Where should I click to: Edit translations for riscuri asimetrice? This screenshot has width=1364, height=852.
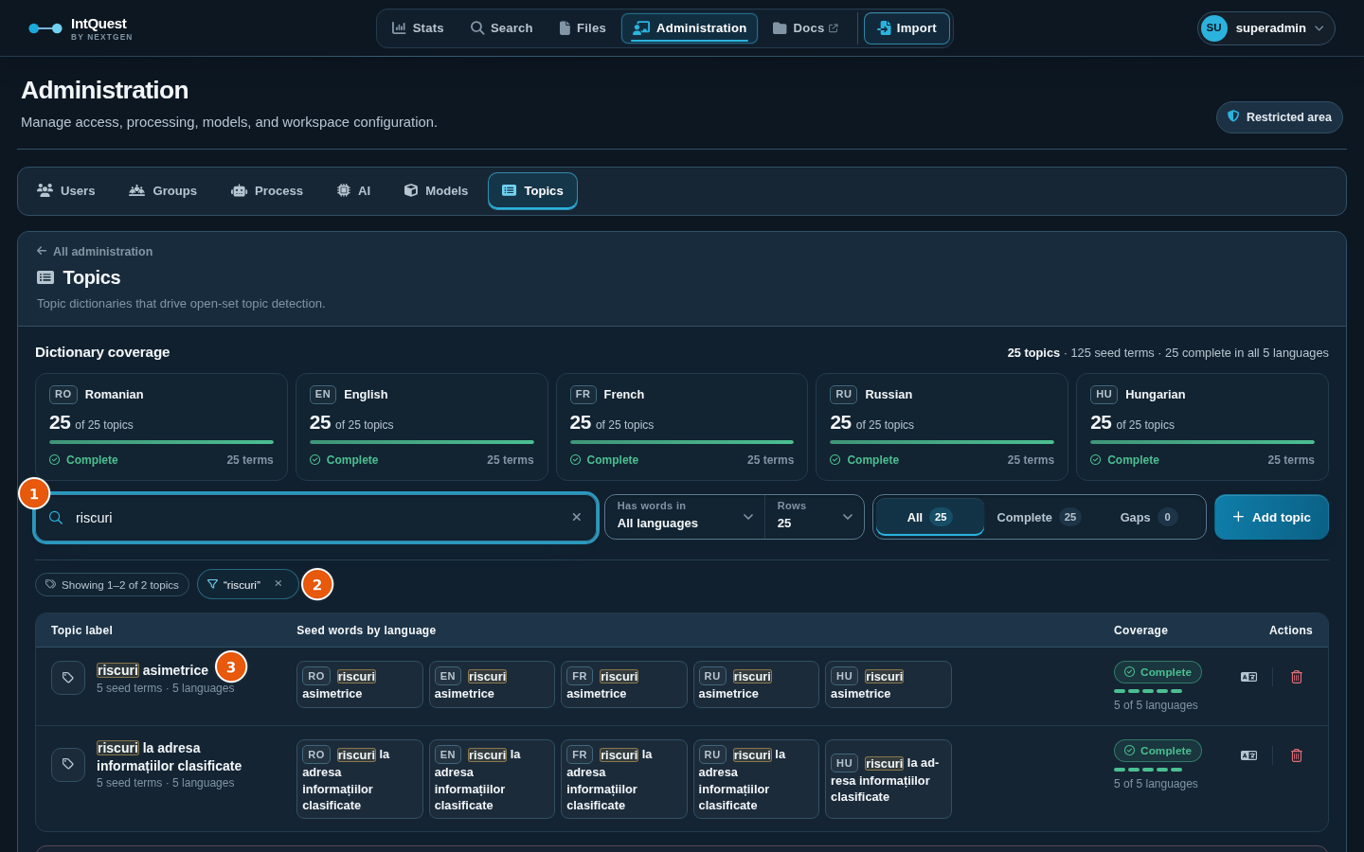coord(1248,677)
